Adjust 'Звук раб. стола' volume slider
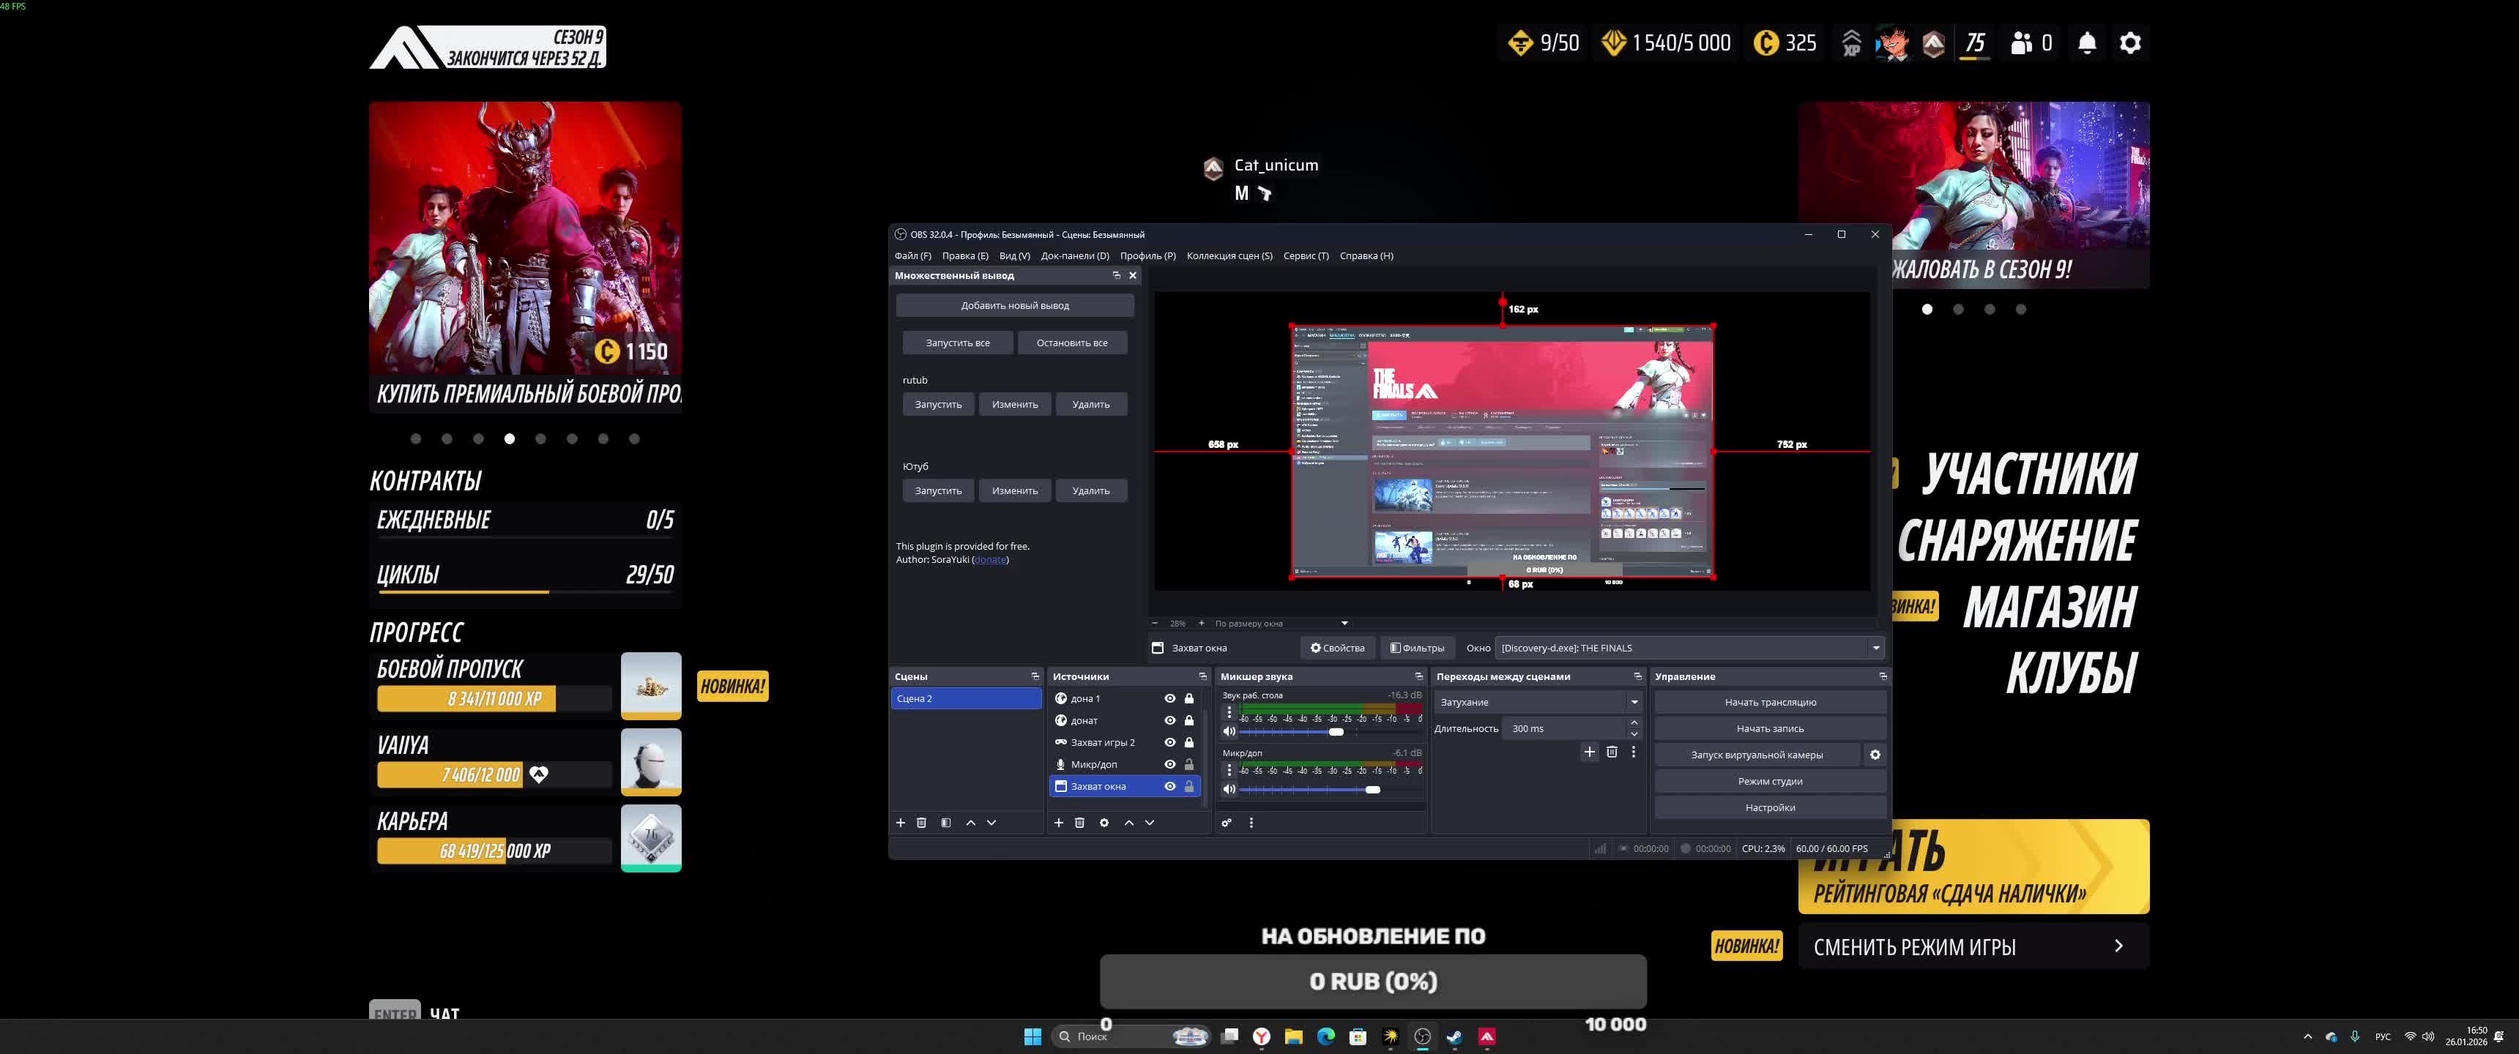Image resolution: width=2519 pixels, height=1054 pixels. 1336,731
